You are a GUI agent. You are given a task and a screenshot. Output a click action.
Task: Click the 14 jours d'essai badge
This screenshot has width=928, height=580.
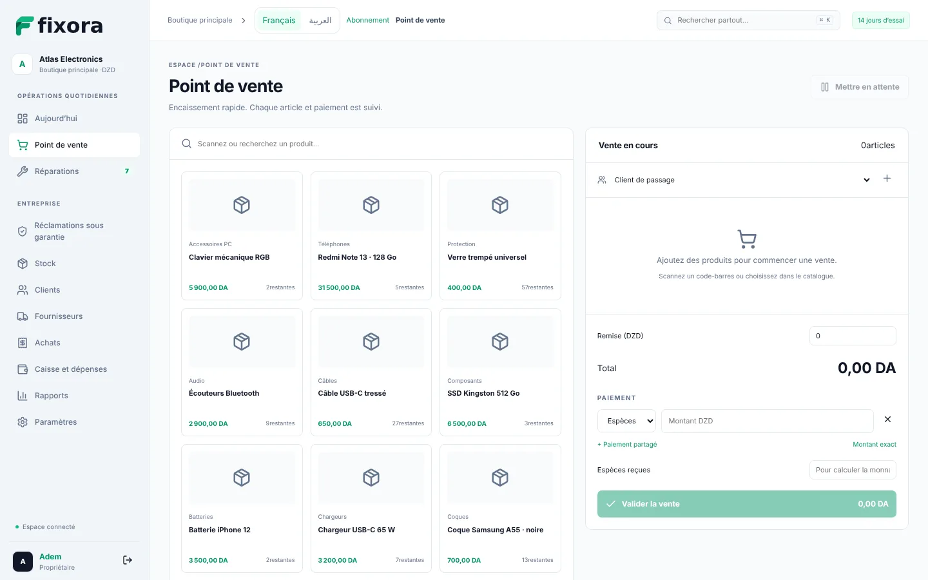pyautogui.click(x=881, y=21)
